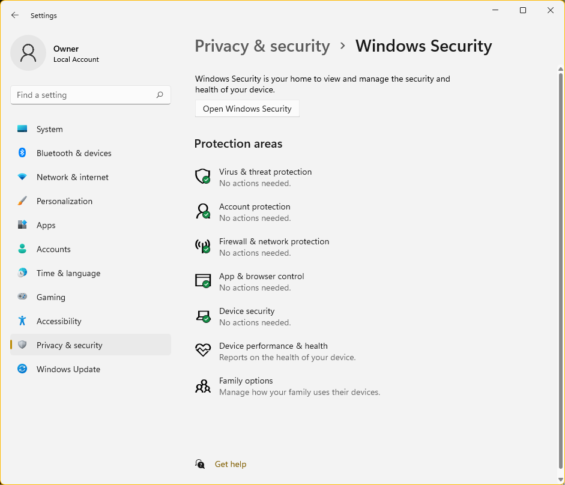The width and height of the screenshot is (565, 485).
Task: Click the Account protection person icon
Action: coord(203,211)
